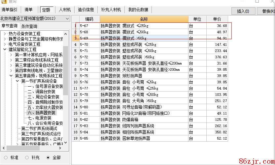Image resolution: width=275 pixels, height=165 pixels.
Task: Click the 单价 column header
Action: click(x=217, y=19)
